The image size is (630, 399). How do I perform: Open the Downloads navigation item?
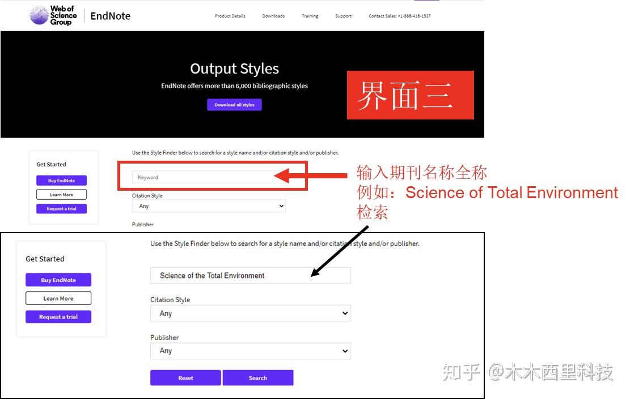coord(273,16)
